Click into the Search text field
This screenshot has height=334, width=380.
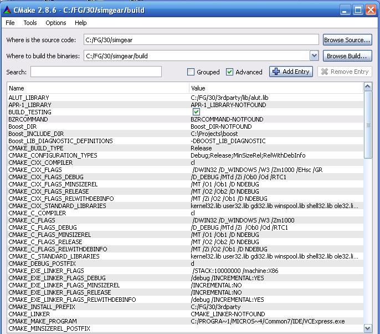point(96,72)
